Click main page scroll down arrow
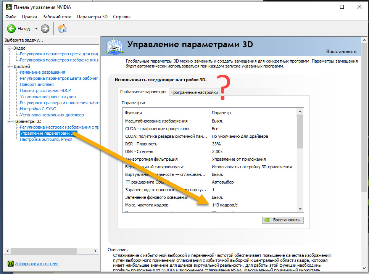Screen dimensions: 369x274 [364, 268]
